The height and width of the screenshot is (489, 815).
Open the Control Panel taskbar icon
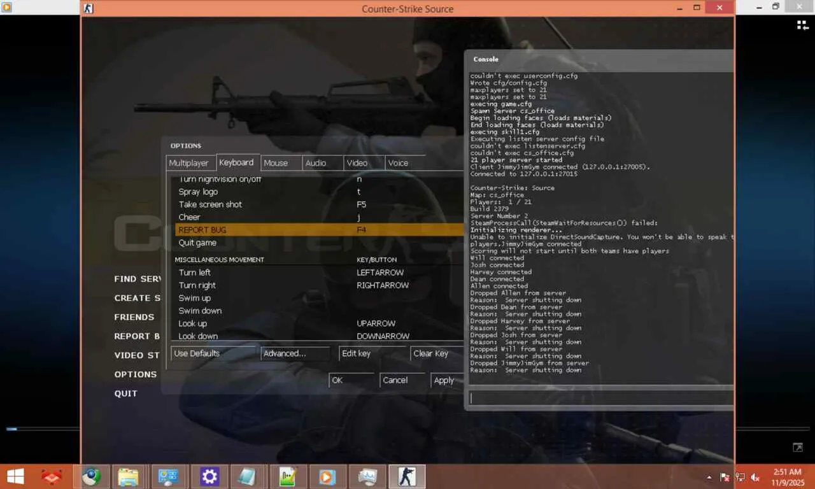[x=168, y=476]
